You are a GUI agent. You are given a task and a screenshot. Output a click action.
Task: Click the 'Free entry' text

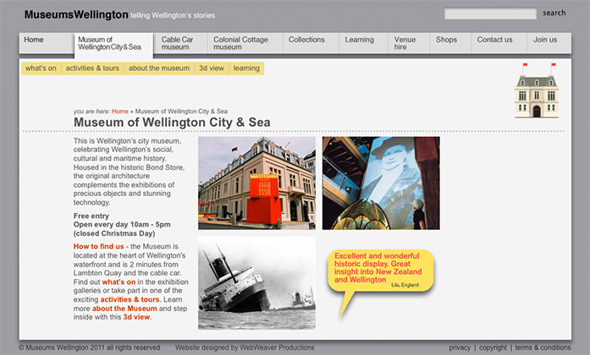91,216
